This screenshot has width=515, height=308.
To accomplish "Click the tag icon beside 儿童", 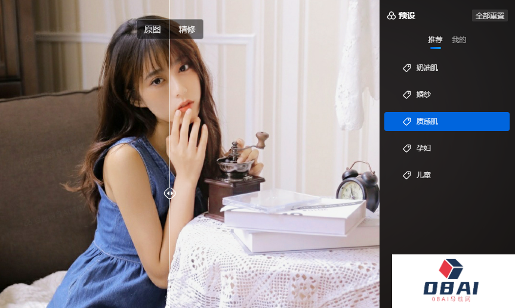I will pos(407,175).
